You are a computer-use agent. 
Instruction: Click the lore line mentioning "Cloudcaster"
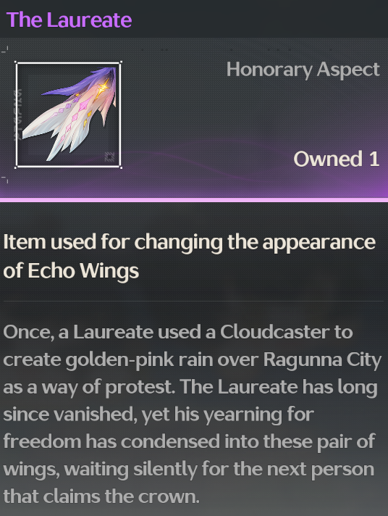coord(178,332)
